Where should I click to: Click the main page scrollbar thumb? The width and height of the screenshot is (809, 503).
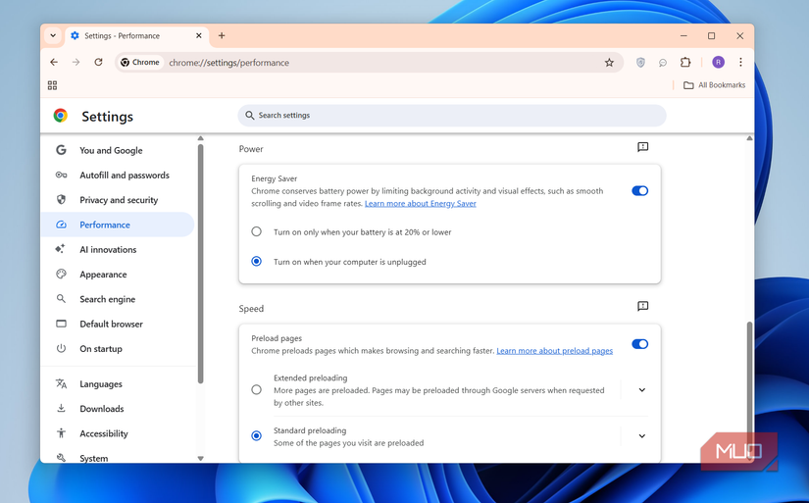pyautogui.click(x=749, y=391)
